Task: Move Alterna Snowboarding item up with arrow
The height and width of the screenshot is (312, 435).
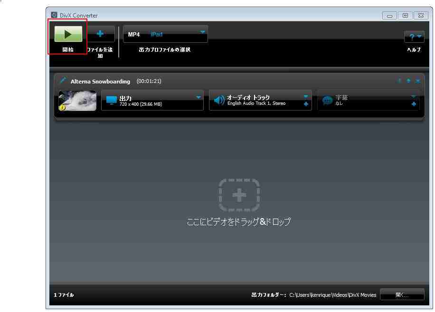Action: click(408, 81)
